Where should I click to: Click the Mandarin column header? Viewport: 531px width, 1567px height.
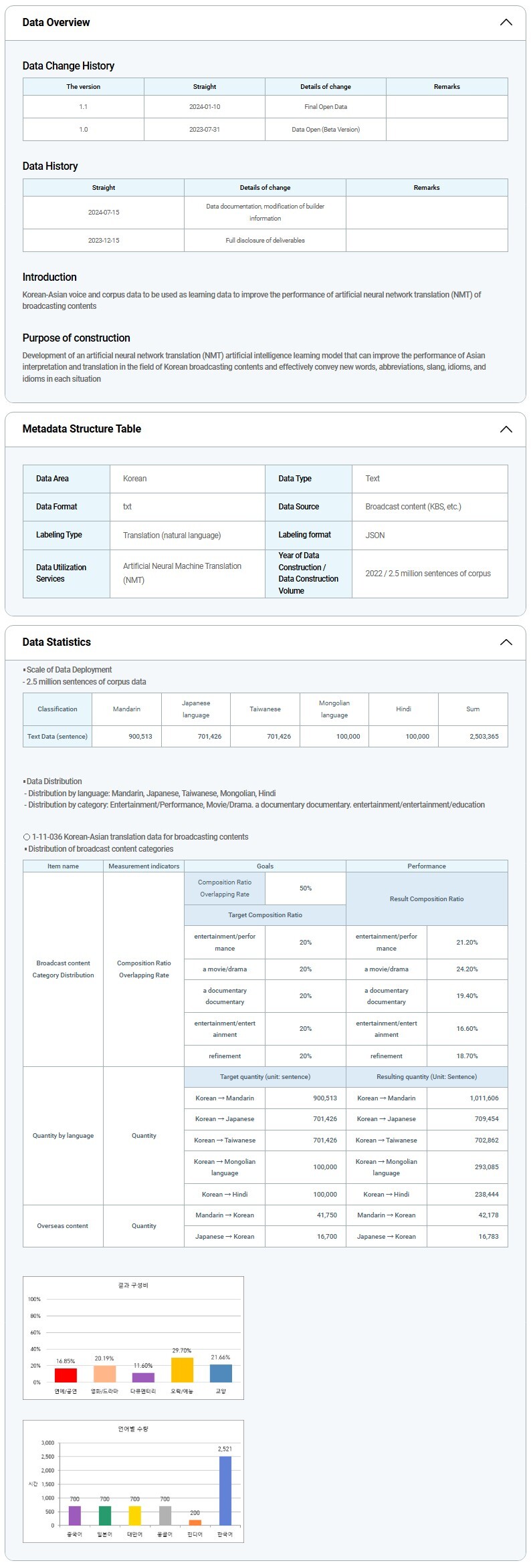126,709
